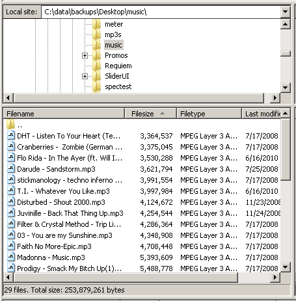Click the tree pane scroll up arrow
The image size is (296, 301).
pos(286,24)
